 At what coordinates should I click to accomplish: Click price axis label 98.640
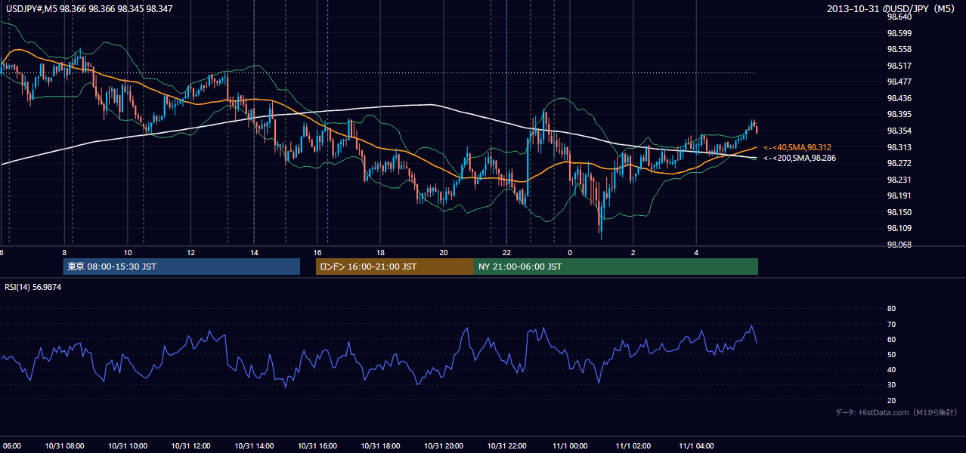coord(899,17)
